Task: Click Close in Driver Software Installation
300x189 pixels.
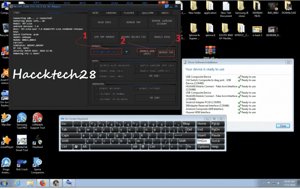Action: tap(283, 126)
